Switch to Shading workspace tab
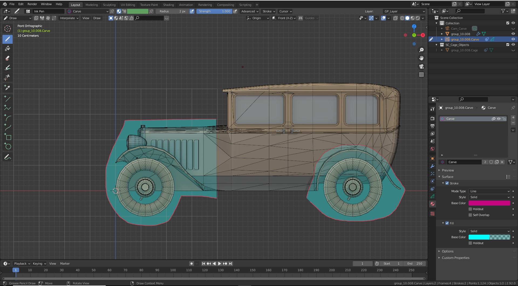This screenshot has width=518, height=286. click(x=168, y=5)
